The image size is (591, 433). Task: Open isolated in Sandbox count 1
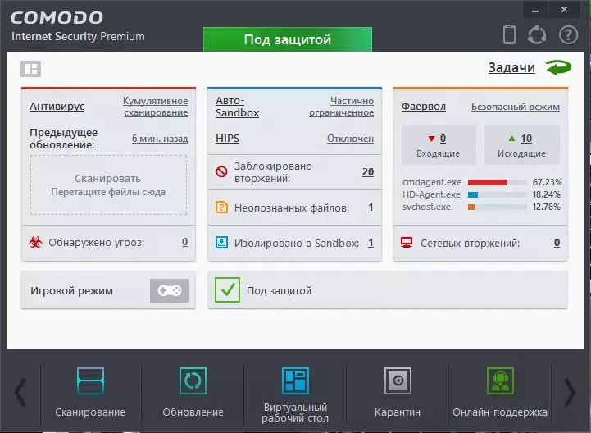371,243
